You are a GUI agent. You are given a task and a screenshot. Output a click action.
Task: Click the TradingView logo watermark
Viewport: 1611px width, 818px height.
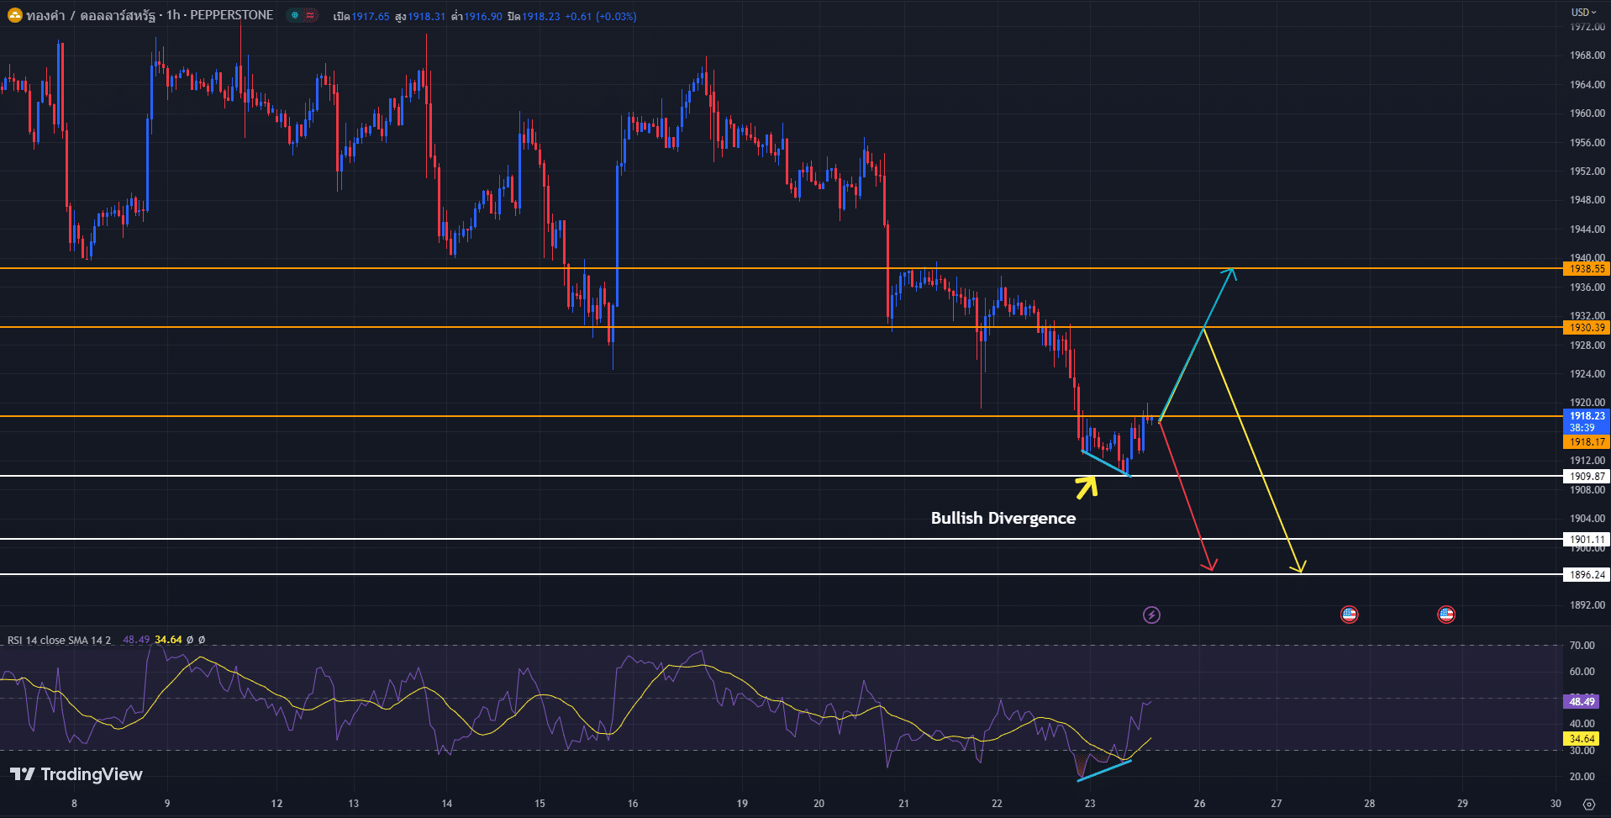coord(76,774)
